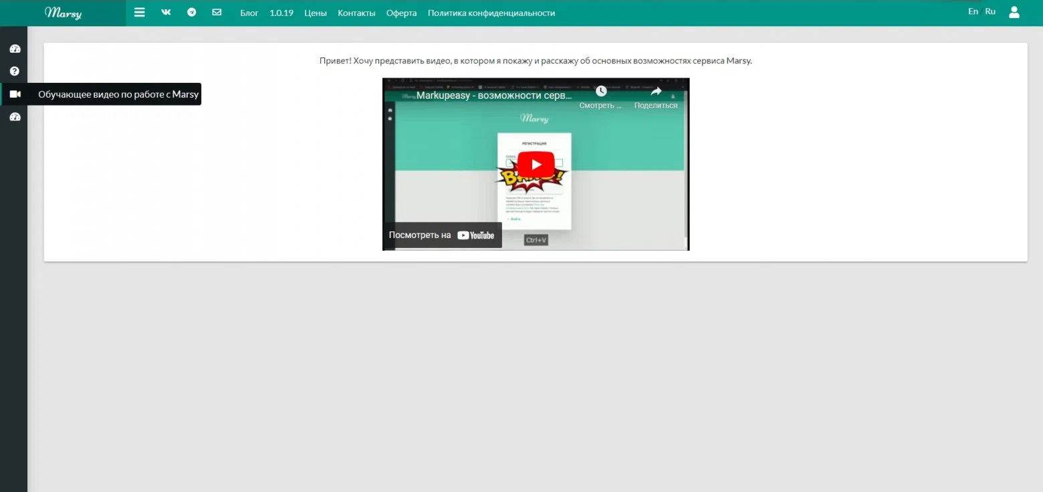Click the Поделиться share arrow on video

pyautogui.click(x=656, y=91)
